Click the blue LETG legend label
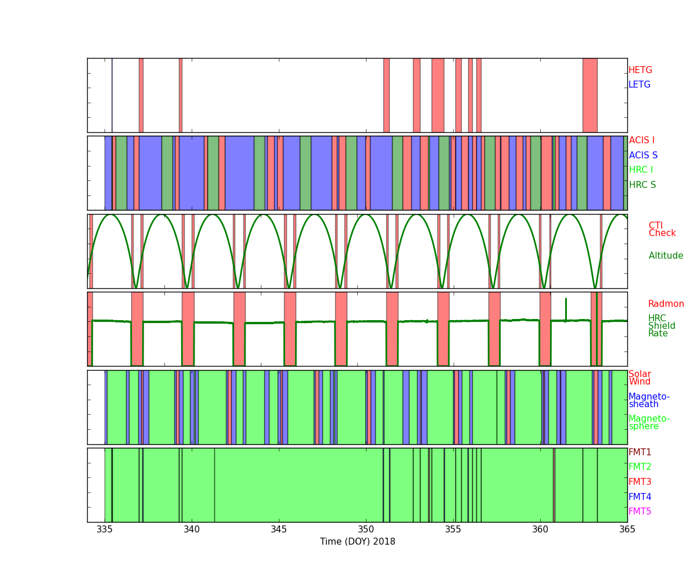This screenshot has height=580, width=697. pos(639,85)
